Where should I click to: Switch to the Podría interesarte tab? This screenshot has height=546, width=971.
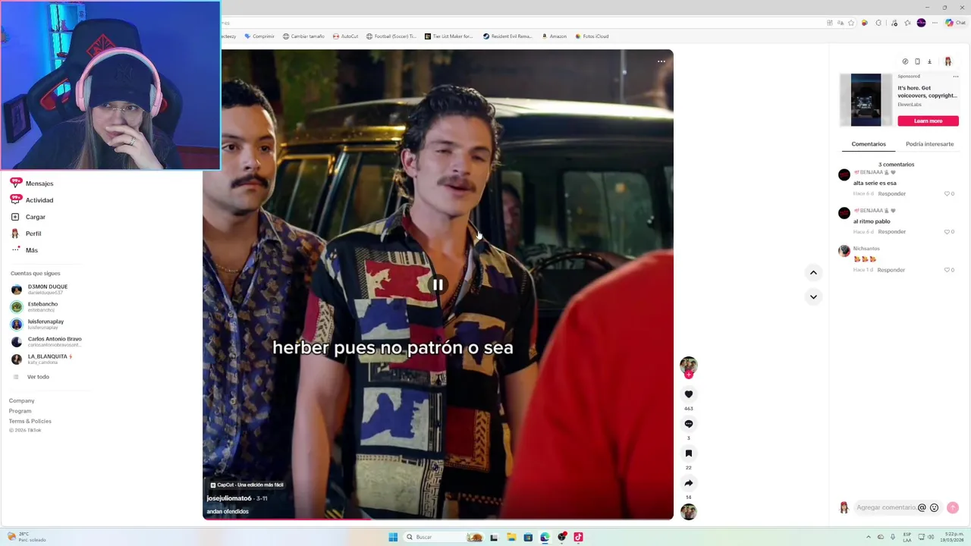point(929,144)
